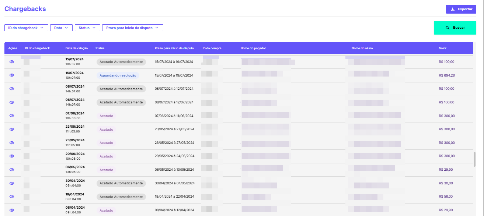Click the Exportar download button
Image resolution: width=484 pixels, height=216 pixels.
pos(461,9)
